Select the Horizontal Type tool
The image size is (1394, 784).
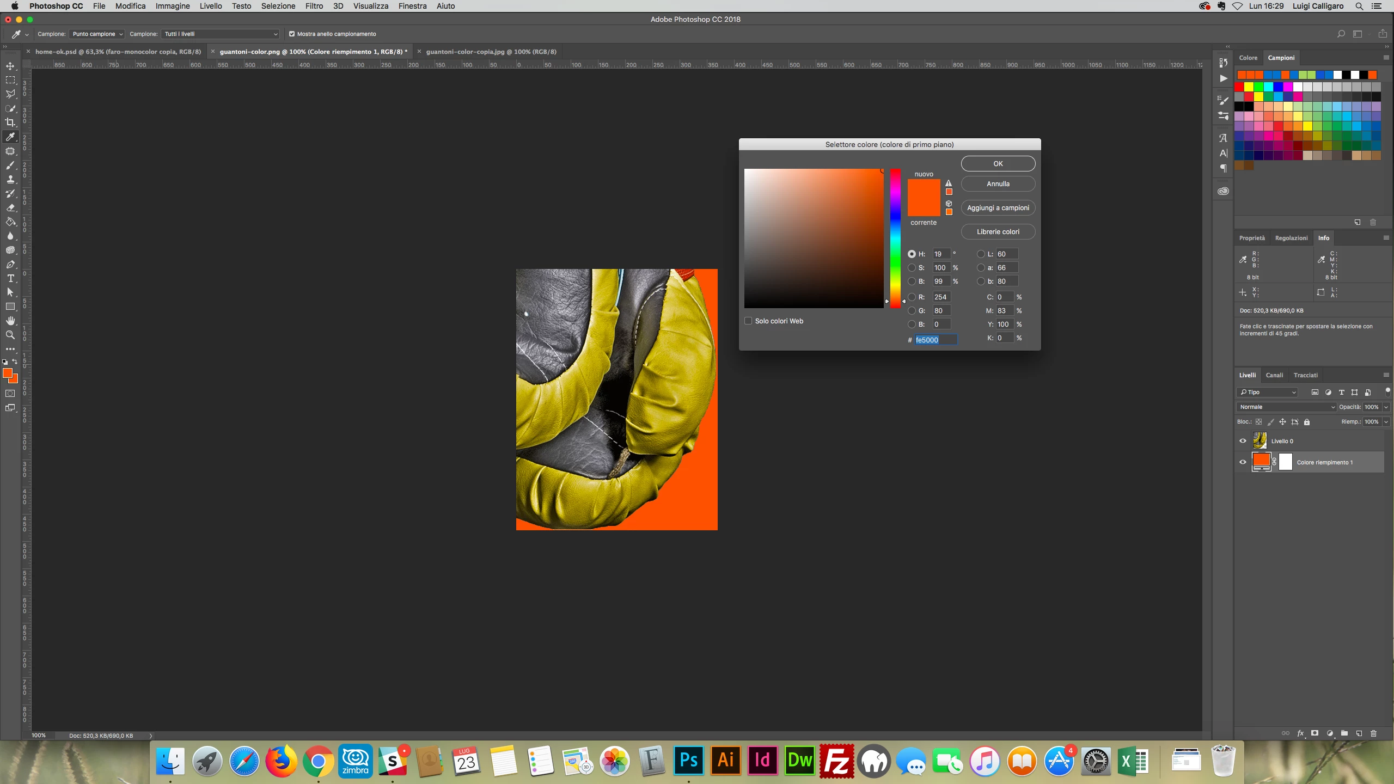point(10,278)
